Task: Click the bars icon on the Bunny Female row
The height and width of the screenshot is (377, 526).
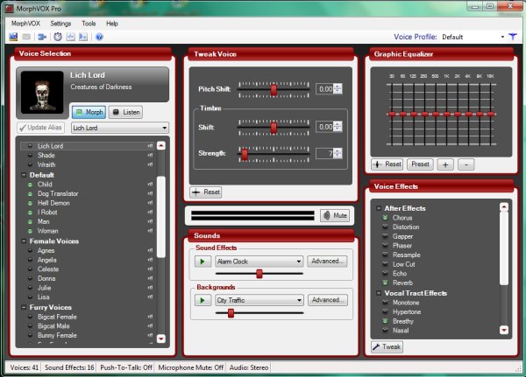Action: [x=150, y=335]
